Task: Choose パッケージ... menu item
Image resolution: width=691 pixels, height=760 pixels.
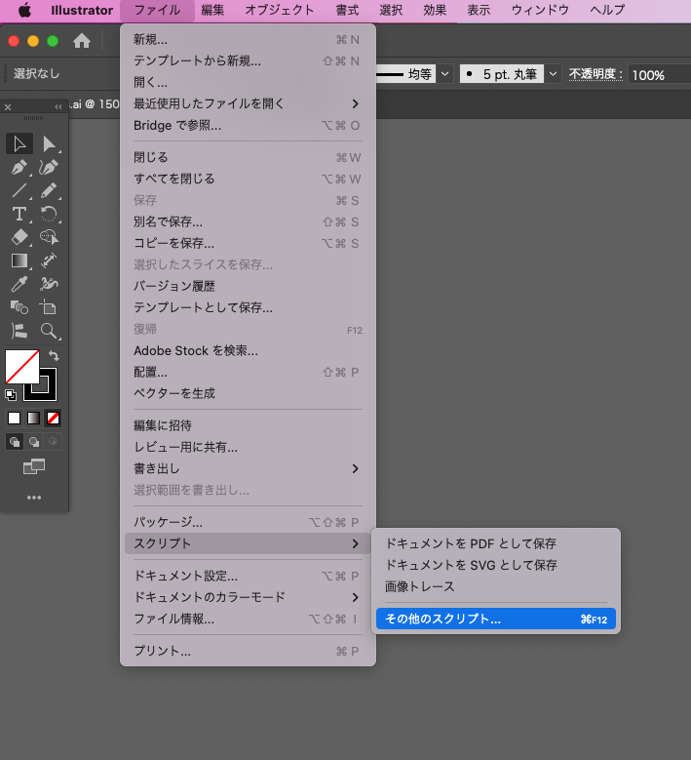Action: [248, 522]
